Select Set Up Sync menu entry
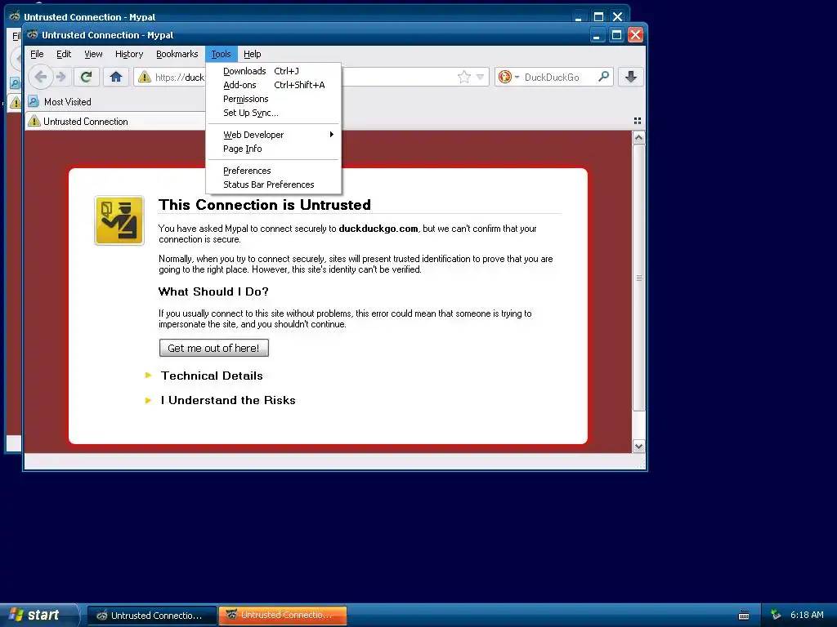This screenshot has width=837, height=627. 273,113
